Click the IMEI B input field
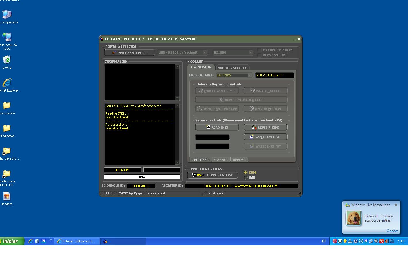 click(212, 146)
